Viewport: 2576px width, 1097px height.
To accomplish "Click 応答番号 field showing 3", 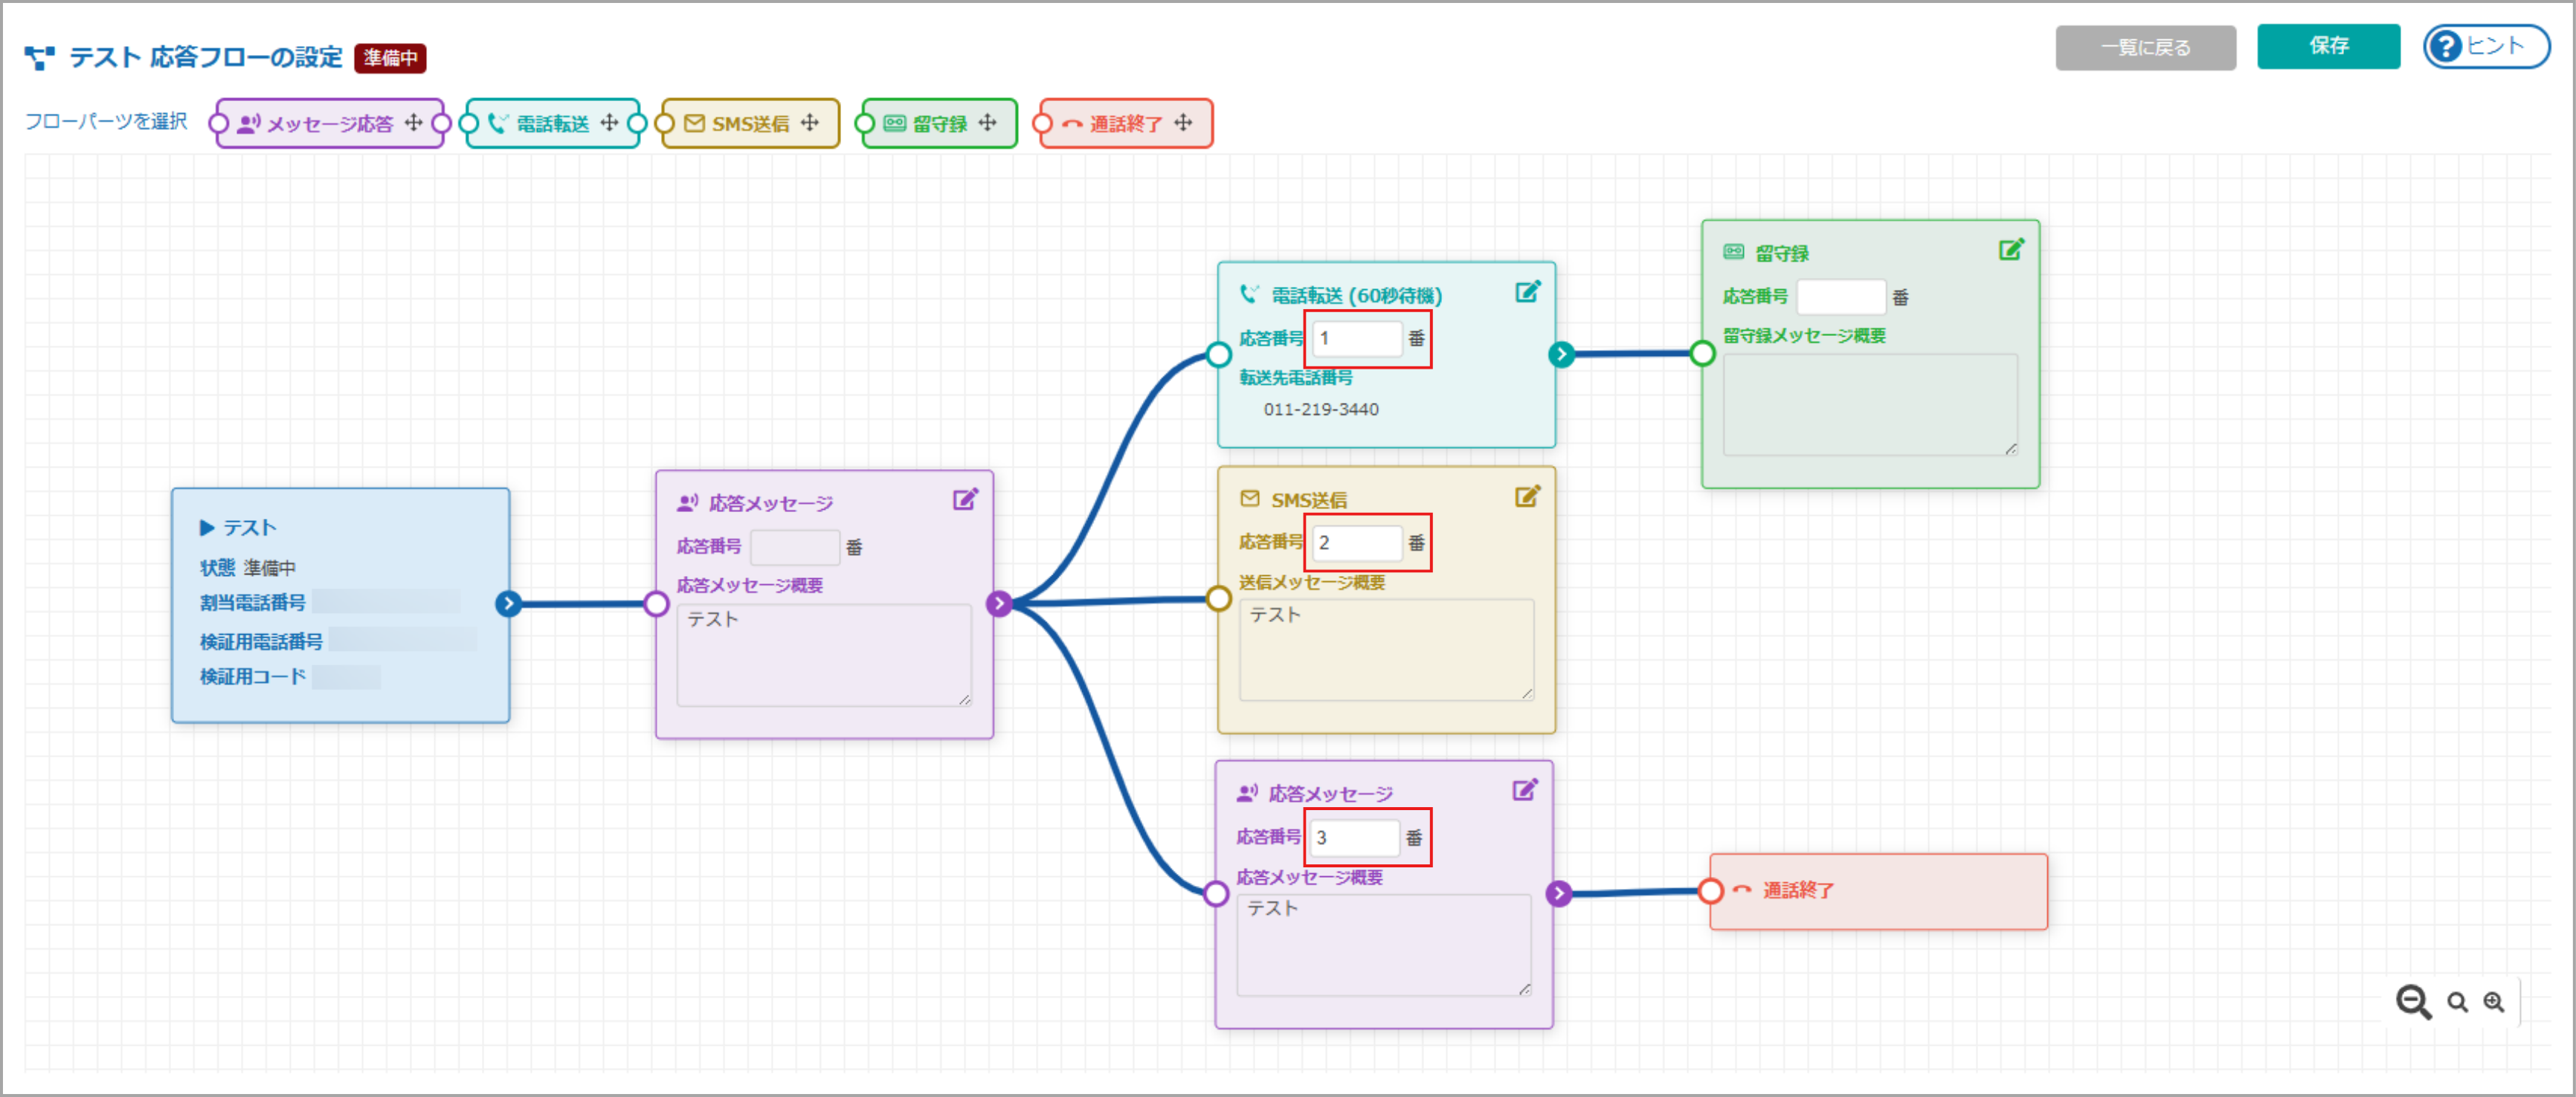I will [1354, 837].
